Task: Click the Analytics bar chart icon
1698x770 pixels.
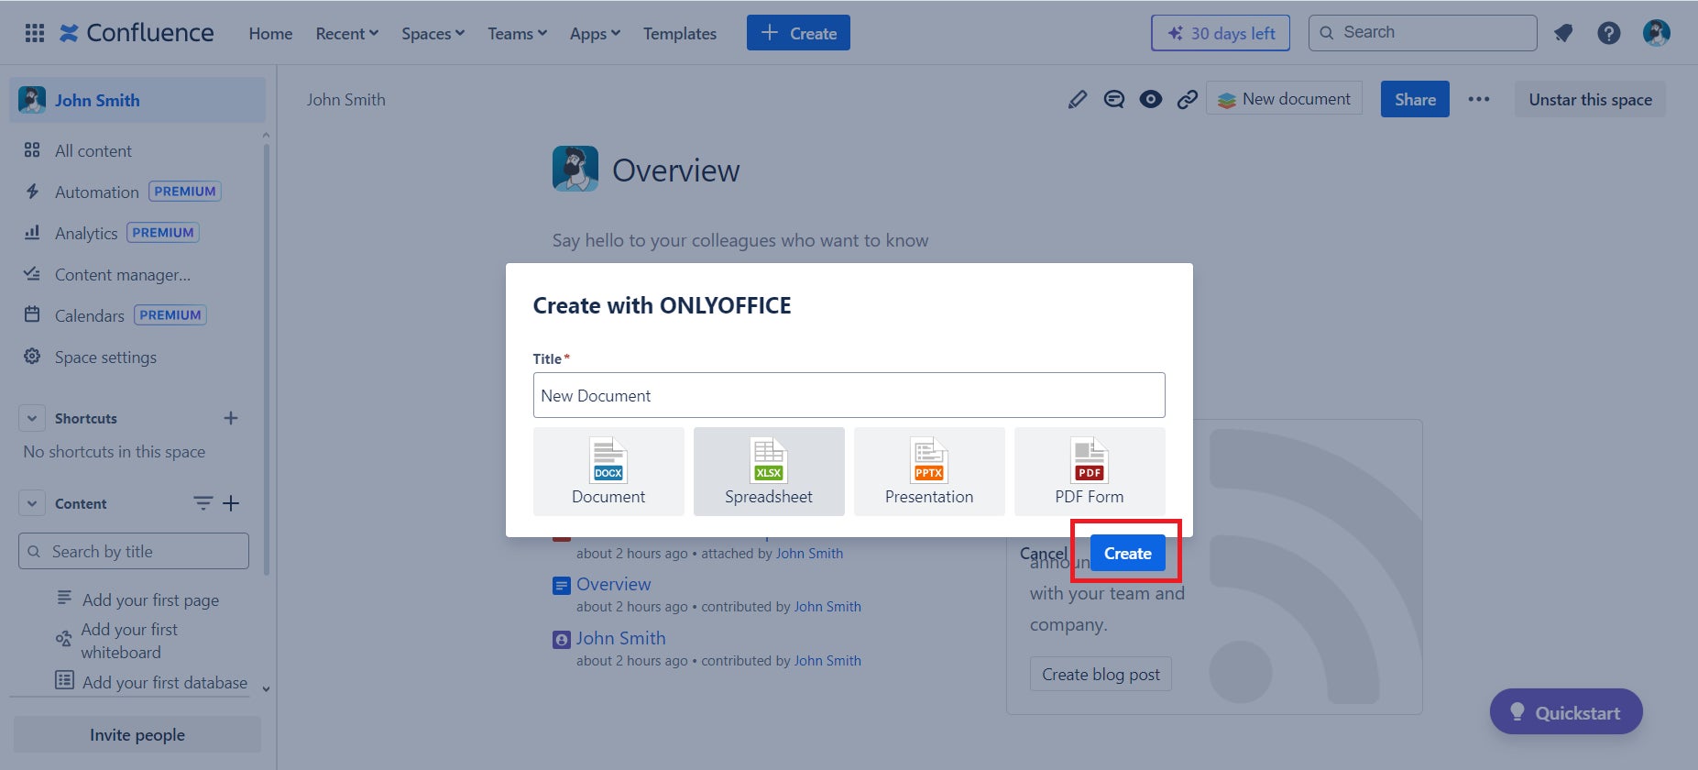Action: tap(32, 233)
